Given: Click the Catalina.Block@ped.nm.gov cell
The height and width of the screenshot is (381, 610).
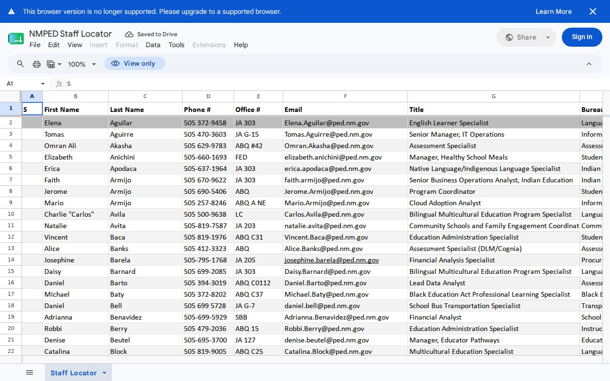Looking at the screenshot, I should [x=345, y=351].
